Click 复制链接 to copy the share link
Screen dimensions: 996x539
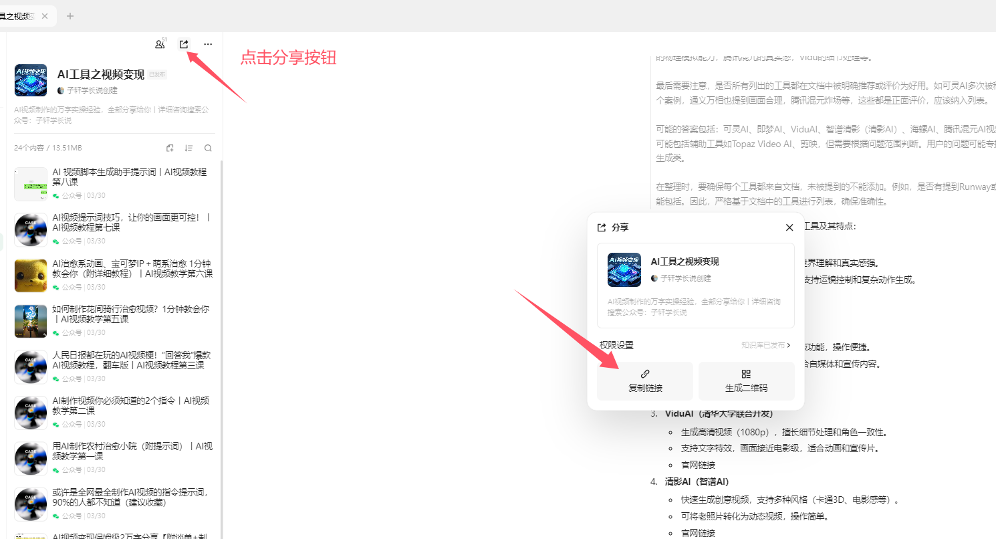click(644, 387)
